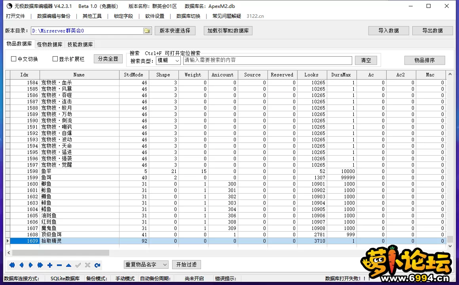Viewport: 459px width, 285px height.
Task: Cancel edit X icon
Action: [87, 265]
